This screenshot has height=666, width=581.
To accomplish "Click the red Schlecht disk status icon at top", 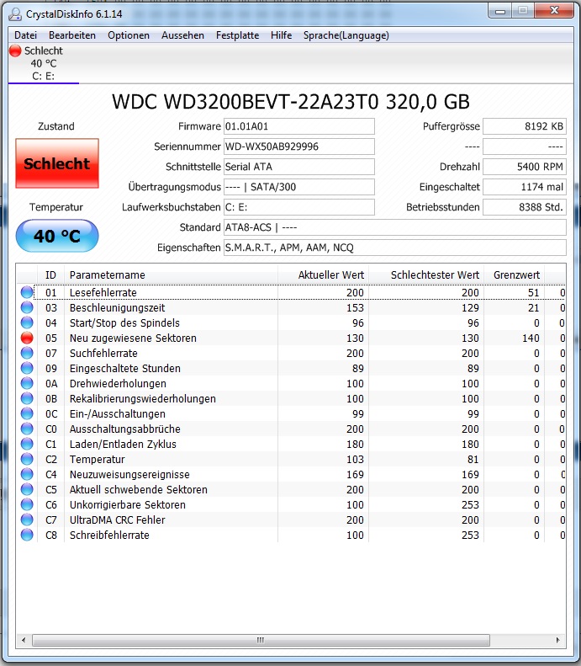I will [15, 51].
